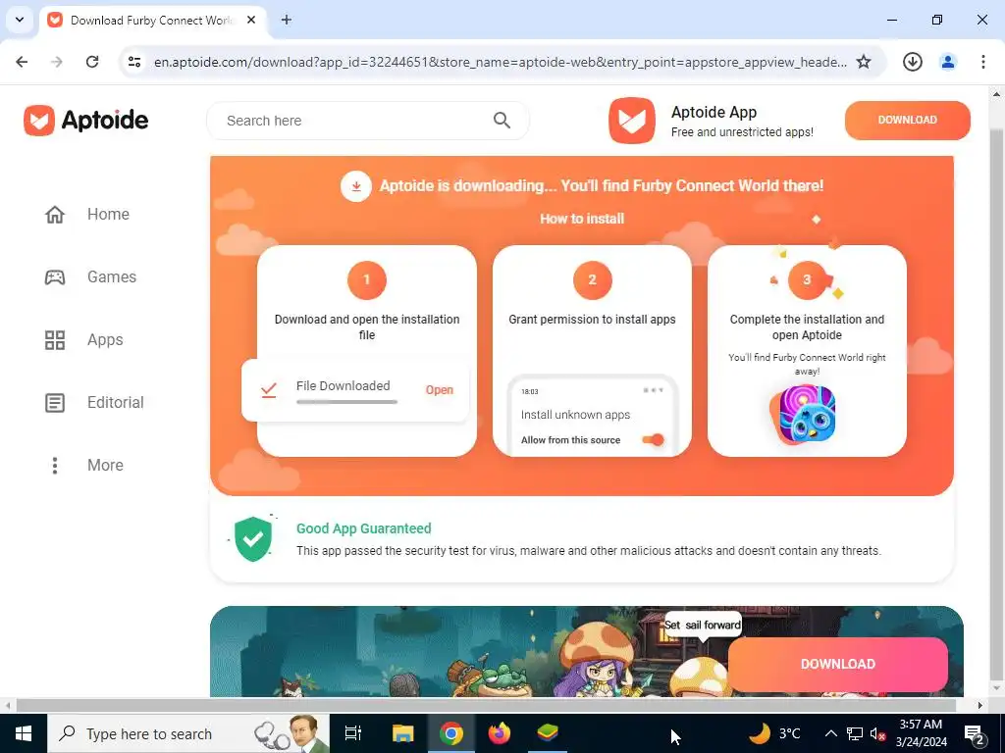Viewport: 1005px width, 753px height.
Task: Open the Chrome profile avatar
Action: [948, 62]
